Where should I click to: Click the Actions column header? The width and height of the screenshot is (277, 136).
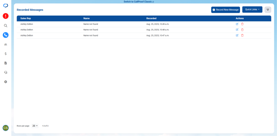pyautogui.click(x=240, y=18)
